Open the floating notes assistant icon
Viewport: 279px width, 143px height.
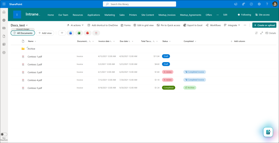[x=268, y=132]
